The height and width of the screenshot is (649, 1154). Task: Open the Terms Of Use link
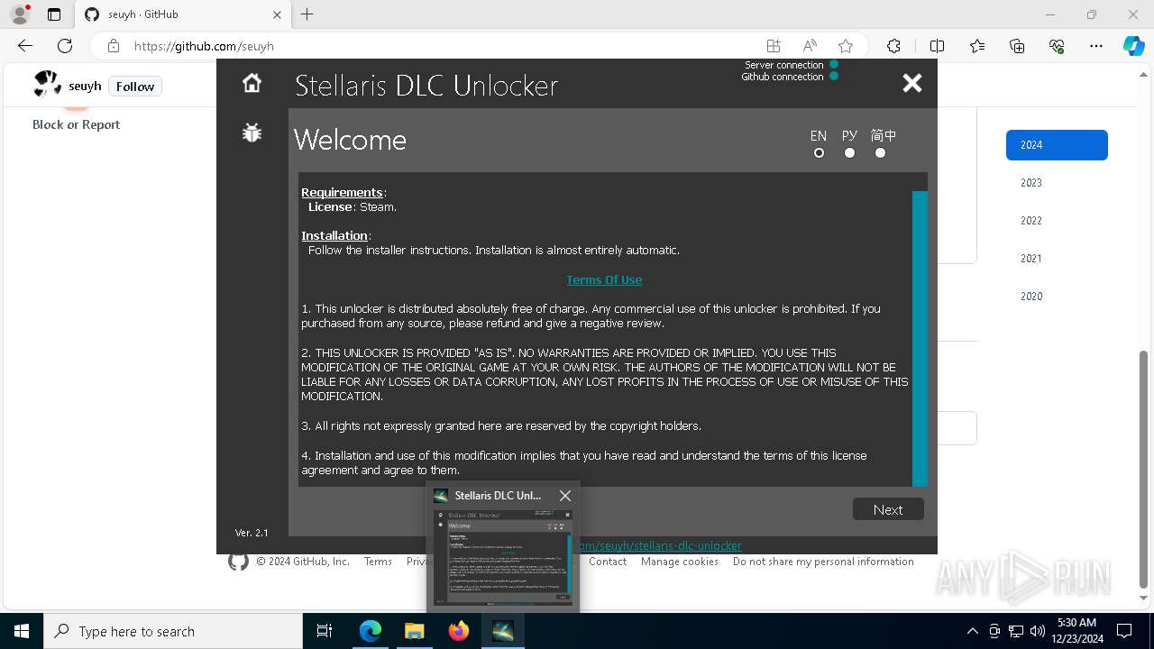pyautogui.click(x=604, y=279)
